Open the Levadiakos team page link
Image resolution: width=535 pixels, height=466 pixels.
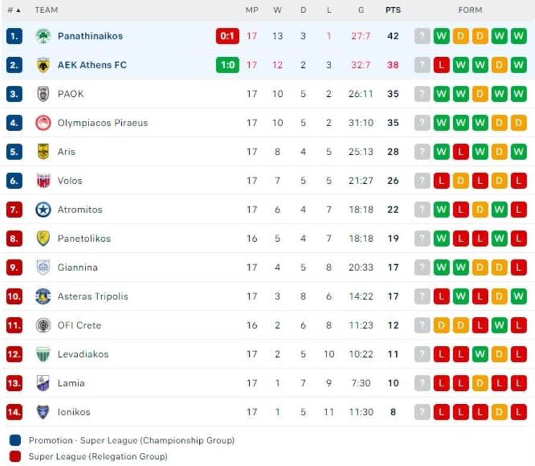[83, 354]
